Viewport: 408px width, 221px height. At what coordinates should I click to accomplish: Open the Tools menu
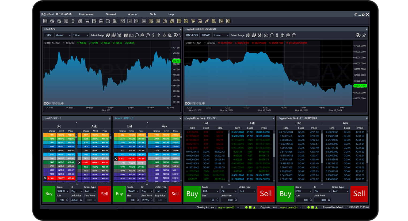153,14
